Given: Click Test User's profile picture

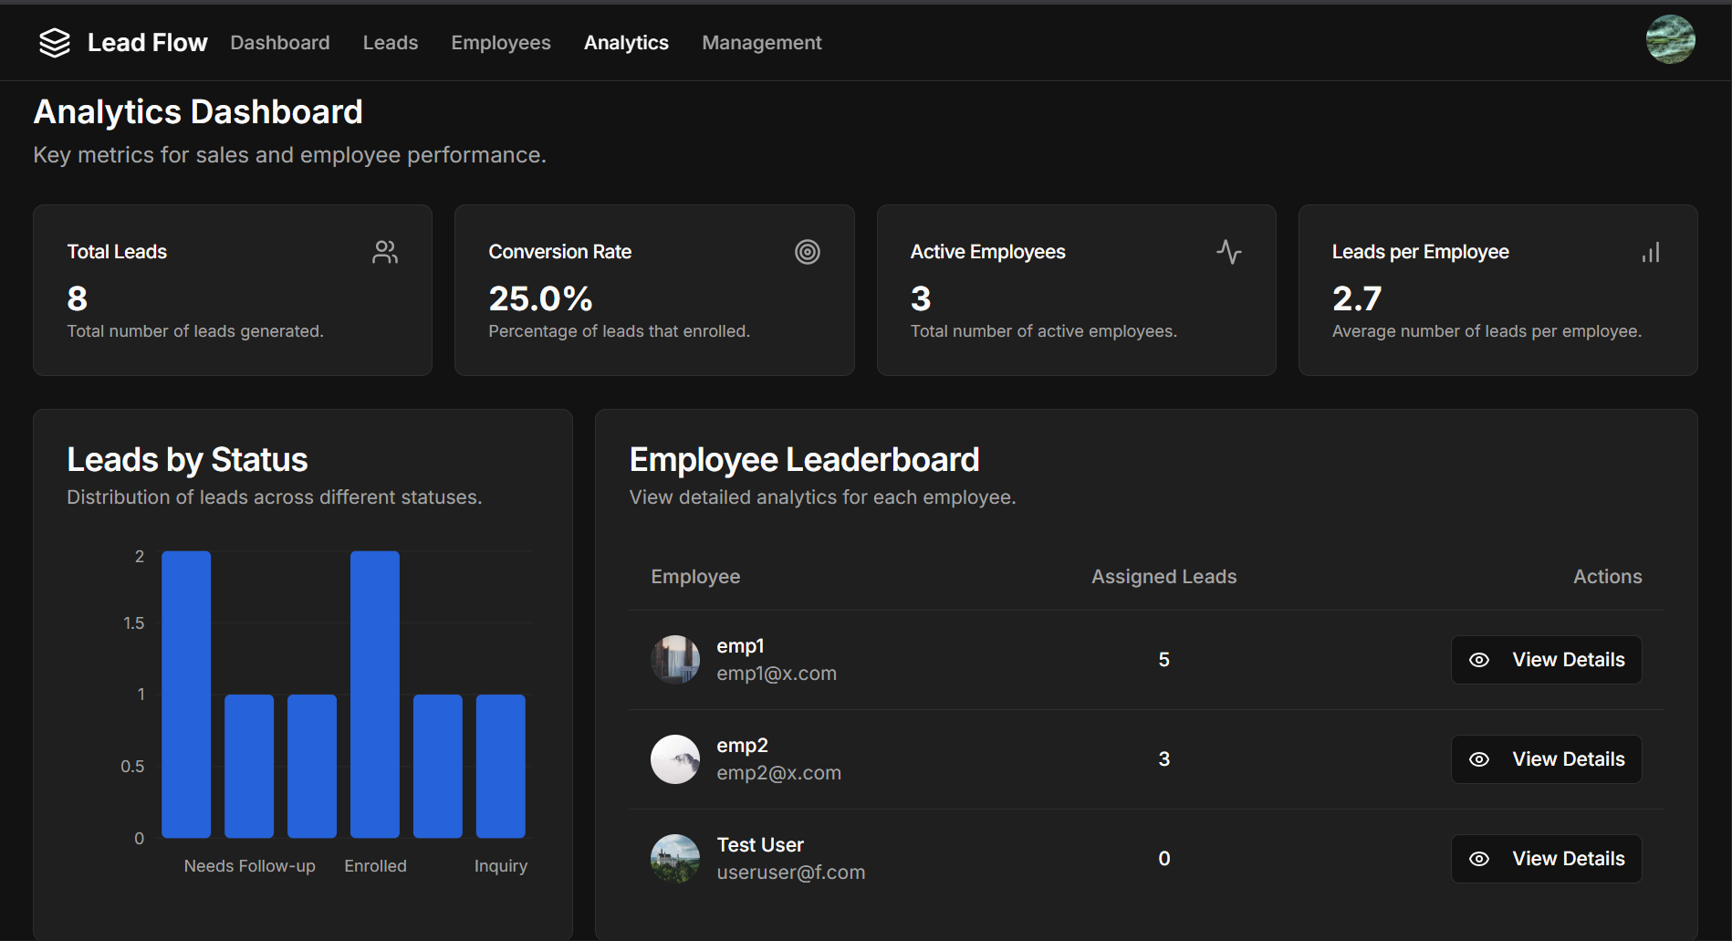Looking at the screenshot, I should (x=675, y=858).
